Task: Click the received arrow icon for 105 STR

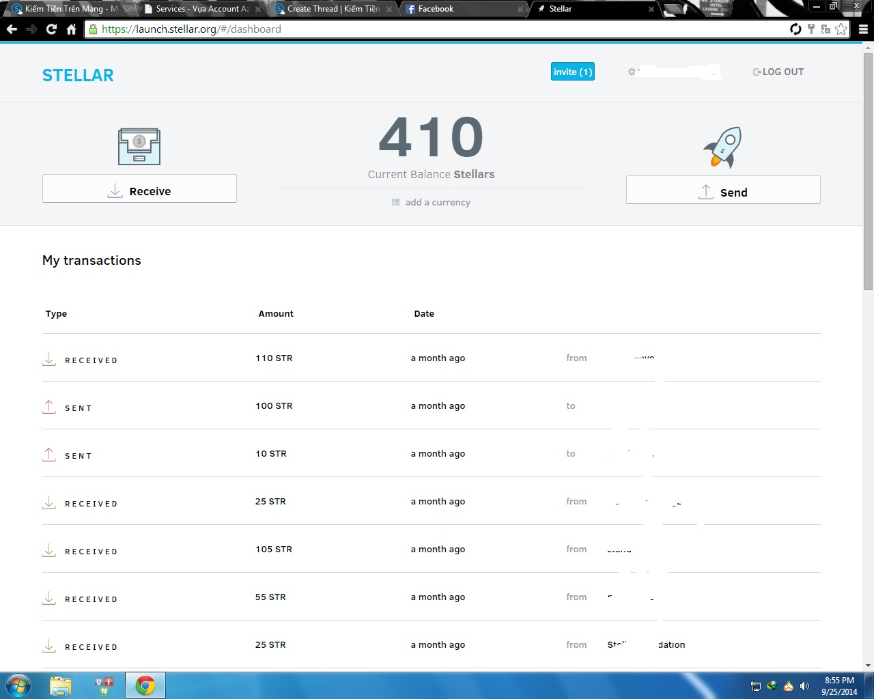Action: tap(49, 550)
